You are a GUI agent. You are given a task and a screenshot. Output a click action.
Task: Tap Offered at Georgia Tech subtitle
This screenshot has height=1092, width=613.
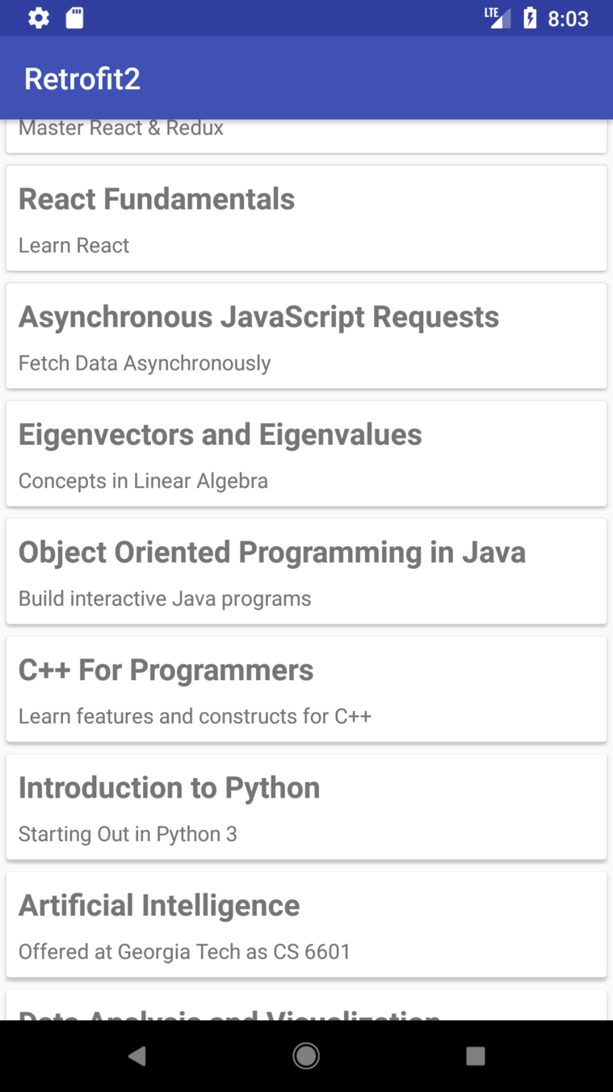pos(184,951)
